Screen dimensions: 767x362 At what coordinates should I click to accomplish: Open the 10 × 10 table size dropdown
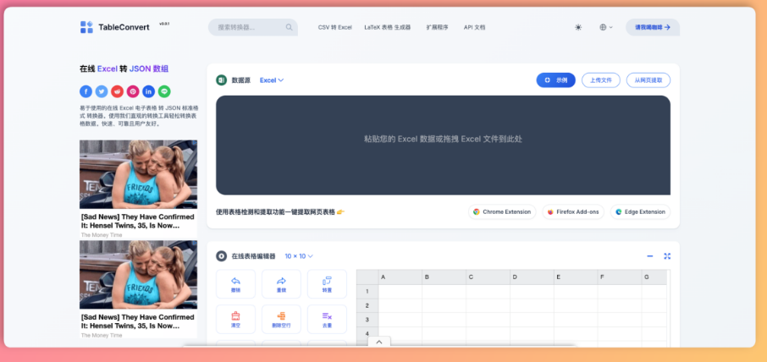point(299,256)
